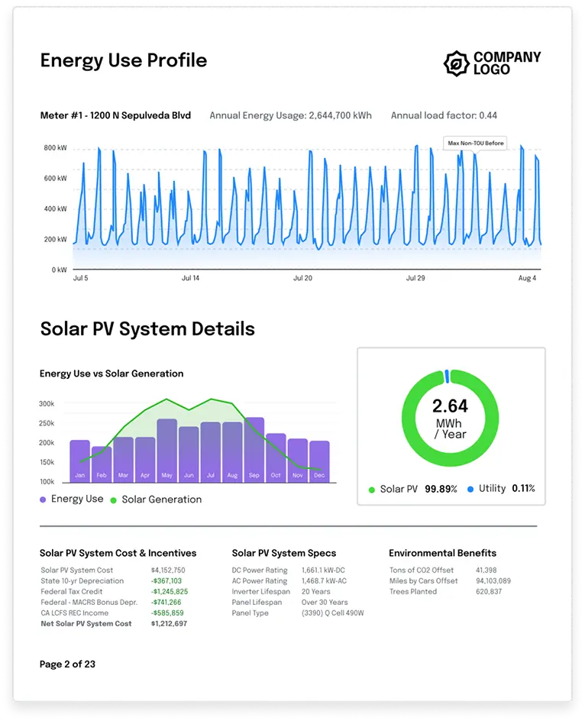Viewport: 585px width, 721px height.
Task: Click the blue Utility legend dot
Action: (x=470, y=489)
